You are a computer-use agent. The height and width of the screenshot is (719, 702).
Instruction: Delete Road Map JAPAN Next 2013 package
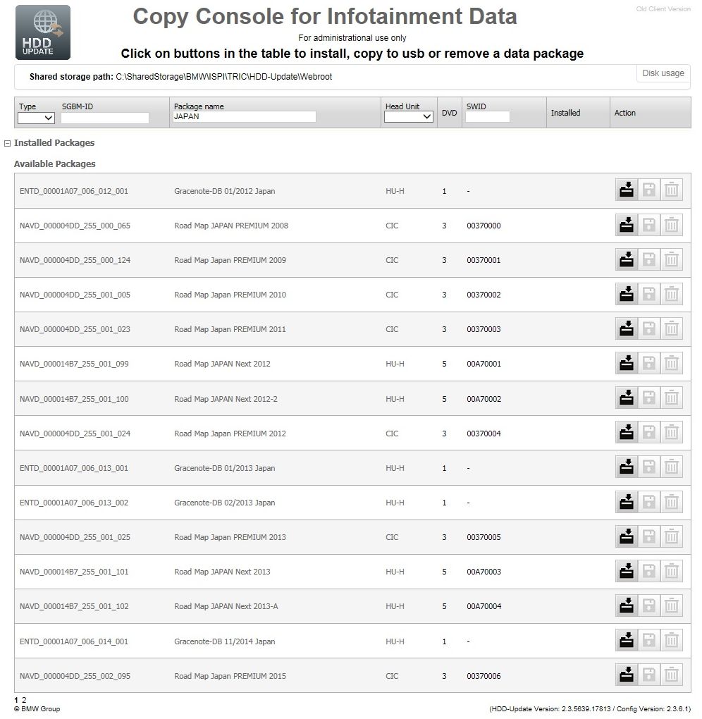point(671,572)
